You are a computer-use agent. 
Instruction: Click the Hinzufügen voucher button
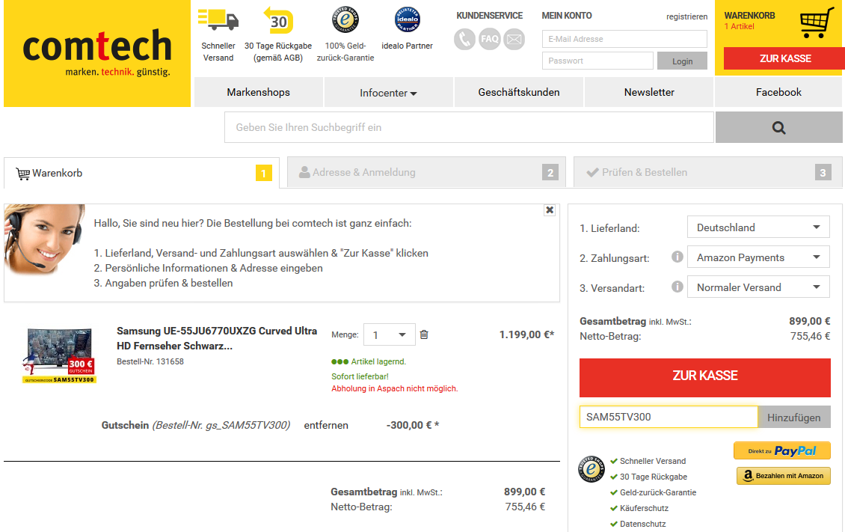pyautogui.click(x=794, y=418)
